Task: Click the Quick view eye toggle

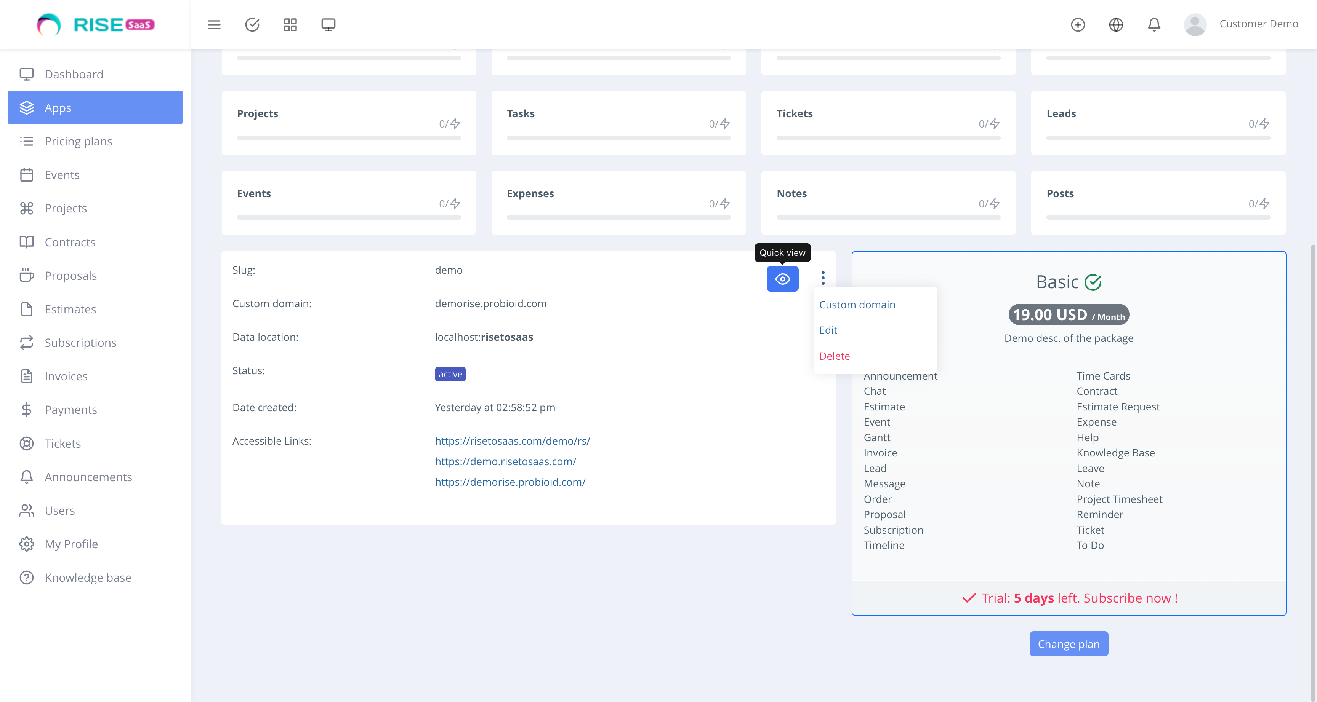Action: pos(782,279)
